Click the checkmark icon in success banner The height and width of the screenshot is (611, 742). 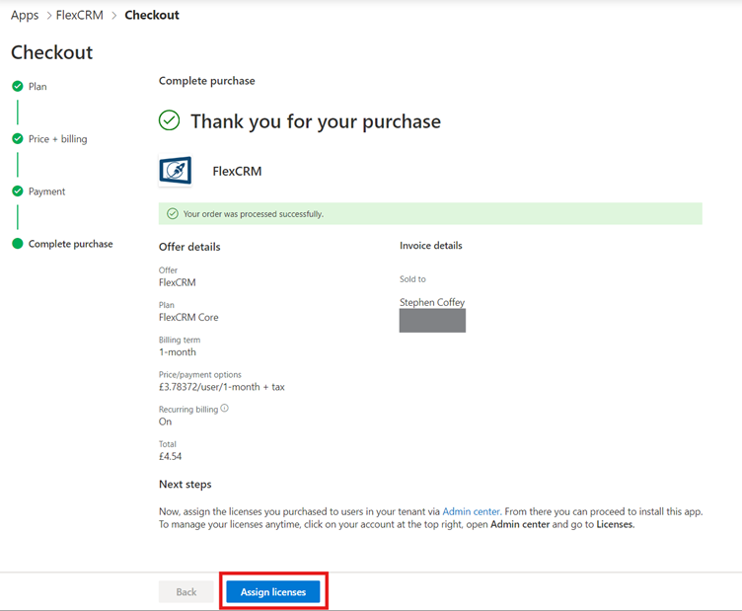(x=173, y=213)
